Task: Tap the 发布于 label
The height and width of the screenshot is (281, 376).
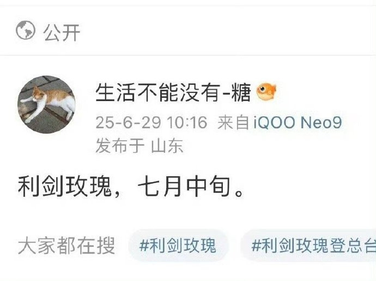Action: click(x=120, y=146)
